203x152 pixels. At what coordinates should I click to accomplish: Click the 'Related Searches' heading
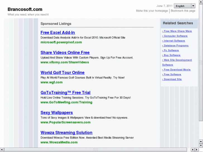pos(178,23)
